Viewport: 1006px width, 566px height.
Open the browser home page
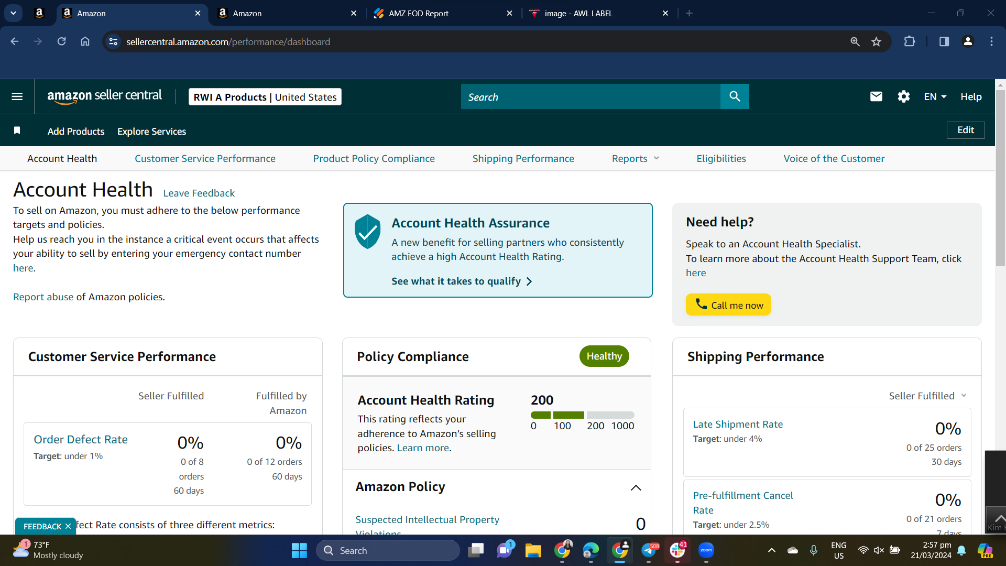tap(85, 41)
